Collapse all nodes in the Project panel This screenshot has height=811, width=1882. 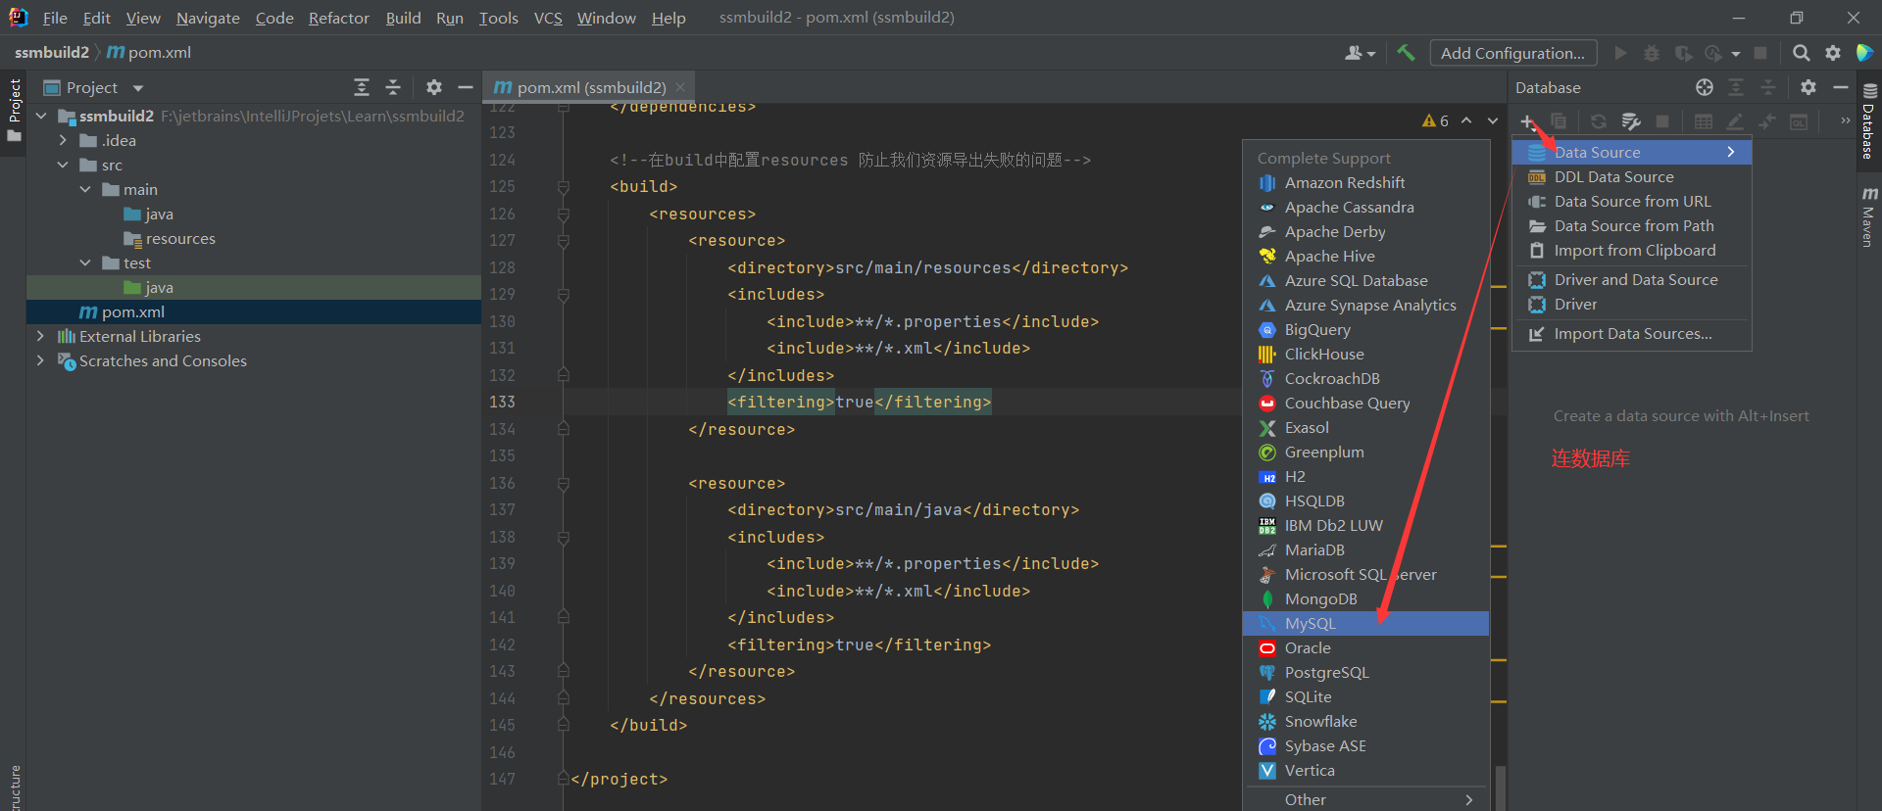393,87
